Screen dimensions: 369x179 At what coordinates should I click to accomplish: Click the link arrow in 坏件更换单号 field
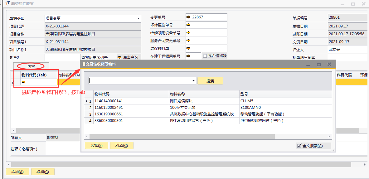click(x=188, y=25)
